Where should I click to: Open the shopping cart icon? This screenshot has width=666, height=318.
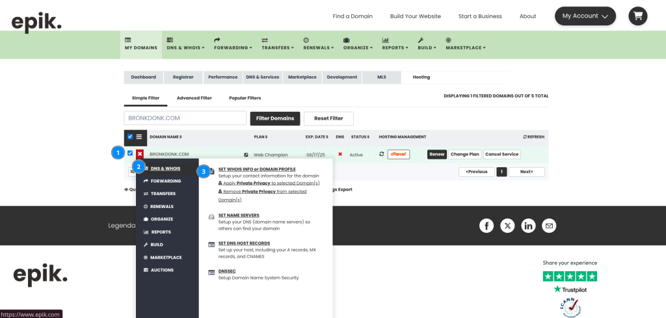click(x=637, y=16)
